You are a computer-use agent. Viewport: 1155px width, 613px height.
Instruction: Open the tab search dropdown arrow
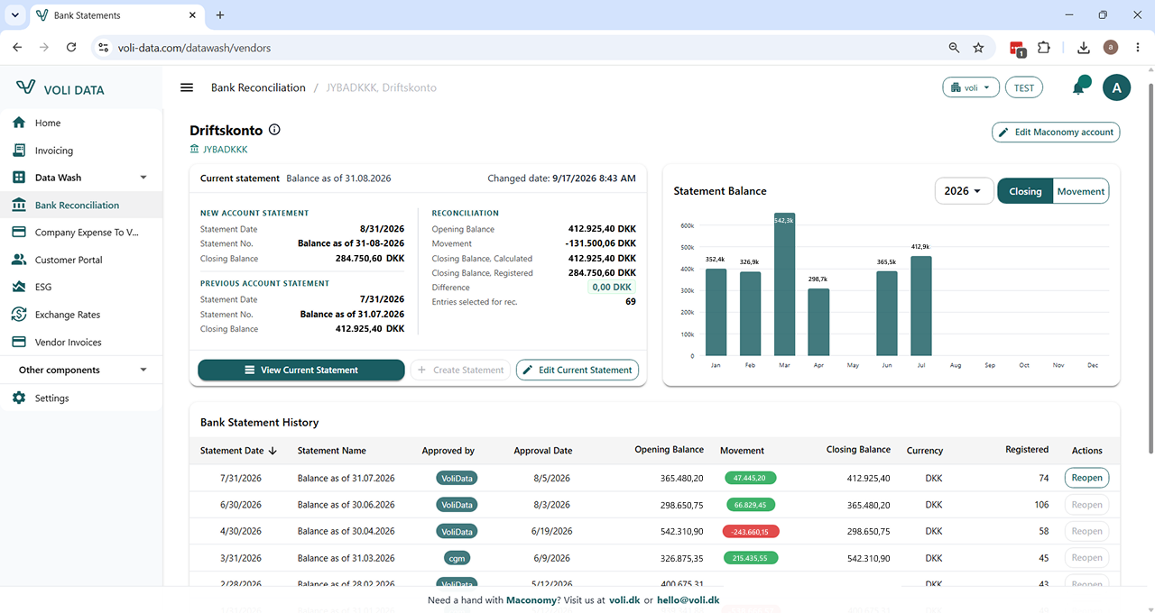15,15
